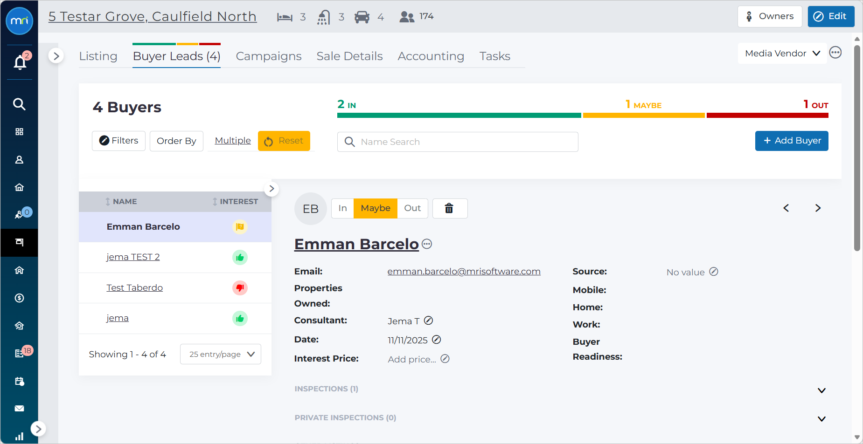
Task: Open the sidebar key icon with 0 badge
Action: pos(19,215)
